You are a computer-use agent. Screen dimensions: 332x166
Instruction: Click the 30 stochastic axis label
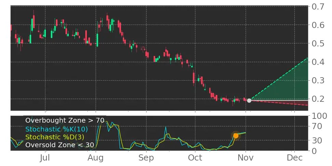(x=316, y=140)
